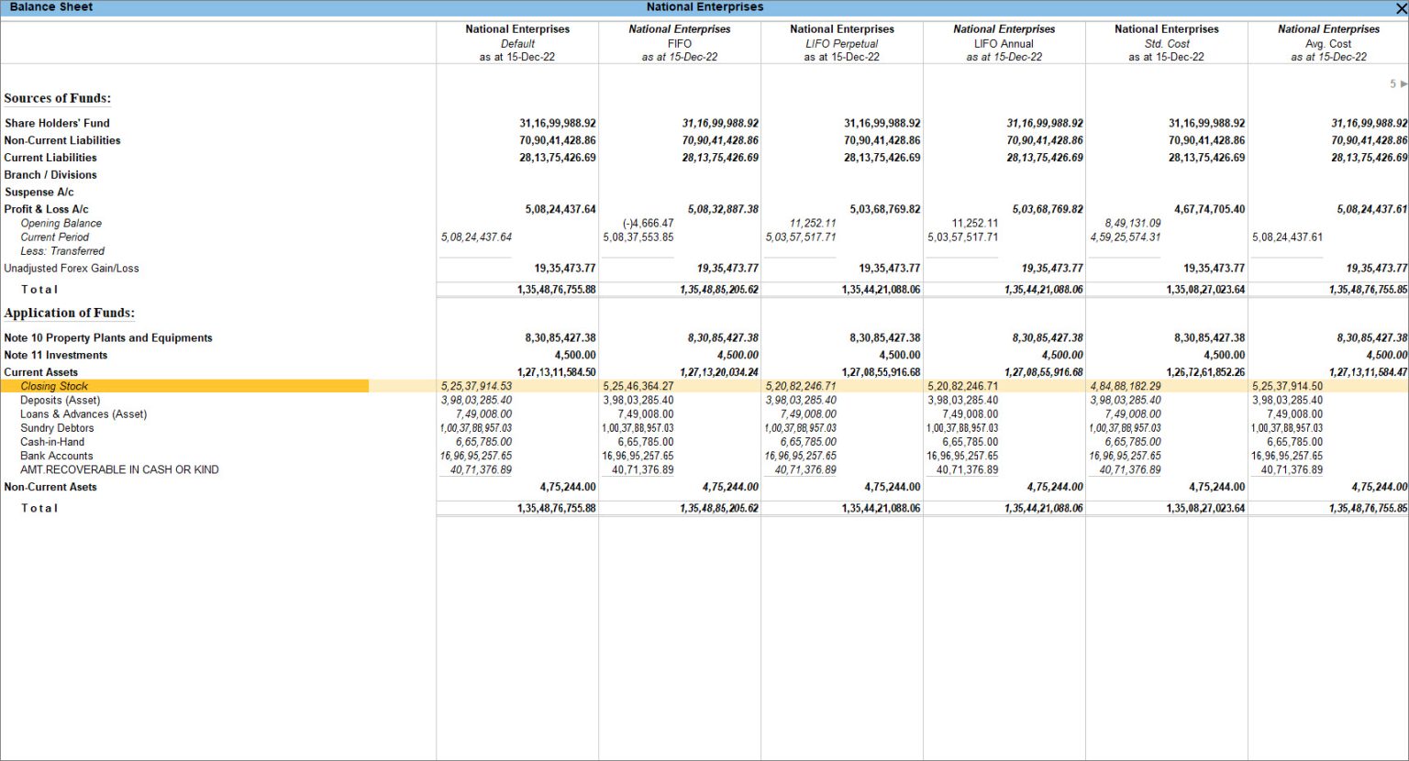Select AMT.RECOVERABLE IN CASH OR KIND row
The width and height of the screenshot is (1409, 761).
coord(119,469)
